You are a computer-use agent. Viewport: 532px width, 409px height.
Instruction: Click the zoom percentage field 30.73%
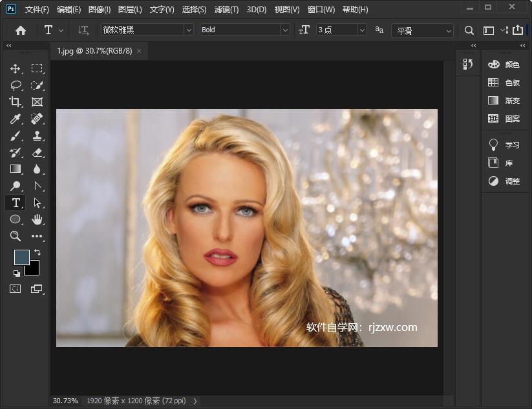pos(65,401)
